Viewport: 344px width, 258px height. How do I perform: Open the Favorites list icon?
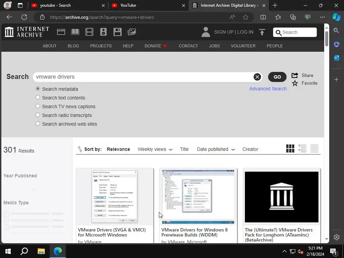tap(278, 17)
